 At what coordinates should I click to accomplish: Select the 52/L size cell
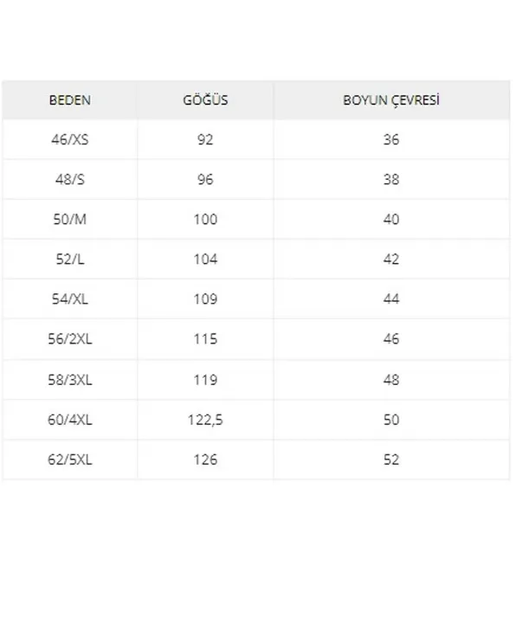pos(70,260)
